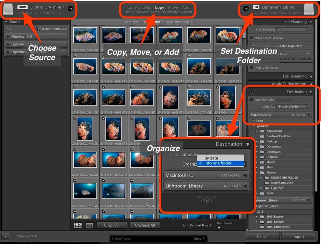This screenshot has height=244, width=321.
Task: Switch to grid view icon
Action: 78,225
